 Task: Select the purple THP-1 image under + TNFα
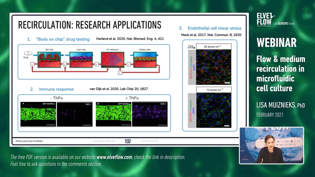[150, 114]
